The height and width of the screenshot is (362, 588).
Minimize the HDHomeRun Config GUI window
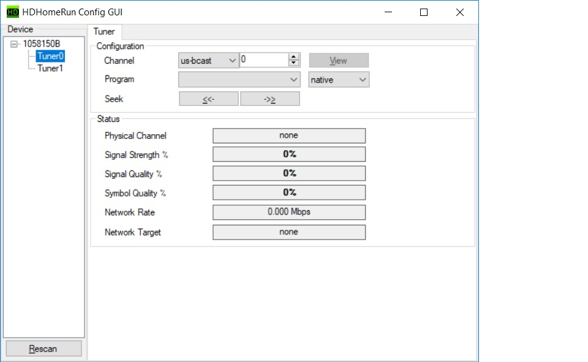pos(388,12)
